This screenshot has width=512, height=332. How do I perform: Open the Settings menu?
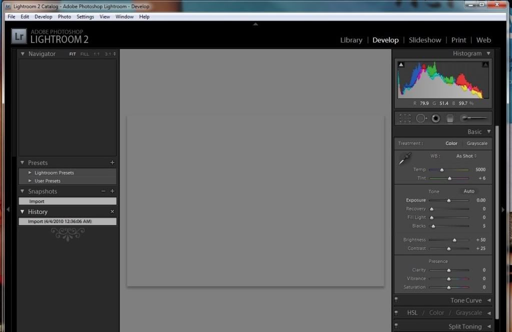click(x=85, y=16)
